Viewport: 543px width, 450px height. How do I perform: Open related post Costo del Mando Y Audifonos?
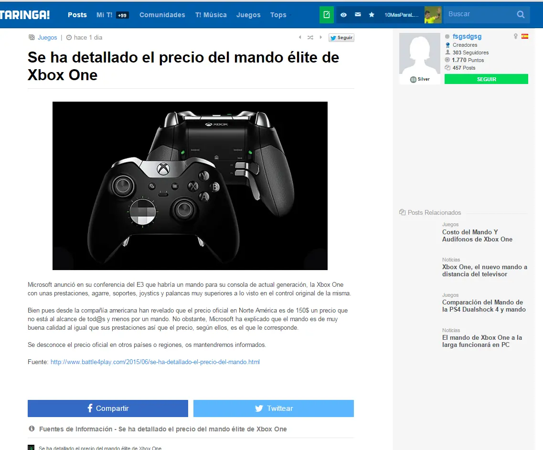(477, 236)
